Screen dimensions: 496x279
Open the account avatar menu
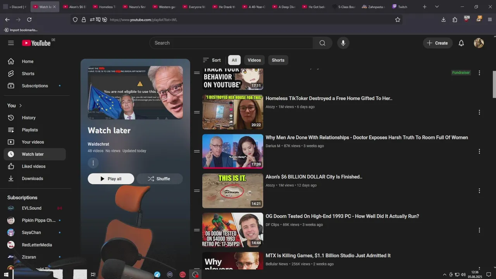tap(479, 43)
